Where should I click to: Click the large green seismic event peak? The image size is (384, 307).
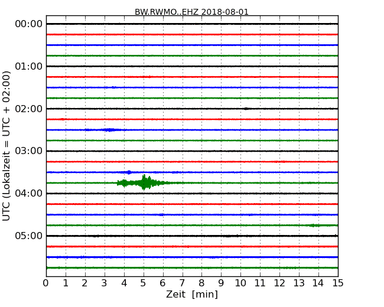coord(144,182)
